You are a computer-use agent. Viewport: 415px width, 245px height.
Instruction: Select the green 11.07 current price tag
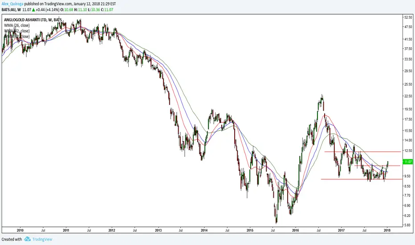coord(407,162)
